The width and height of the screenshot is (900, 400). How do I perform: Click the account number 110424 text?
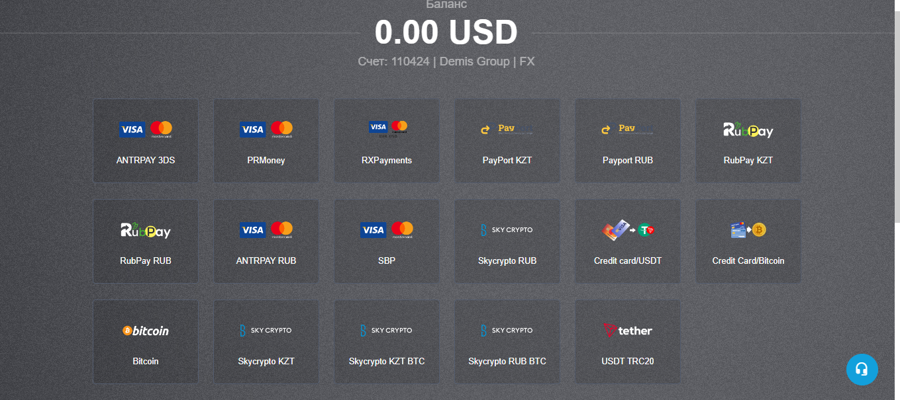coord(410,61)
